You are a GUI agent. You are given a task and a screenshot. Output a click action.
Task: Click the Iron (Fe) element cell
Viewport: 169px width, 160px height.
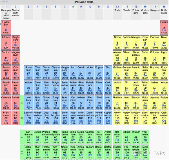[x=73, y=73]
